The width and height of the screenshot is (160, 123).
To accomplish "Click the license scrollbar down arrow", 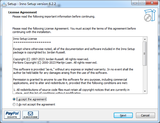I will pyautogui.click(x=145, y=91).
